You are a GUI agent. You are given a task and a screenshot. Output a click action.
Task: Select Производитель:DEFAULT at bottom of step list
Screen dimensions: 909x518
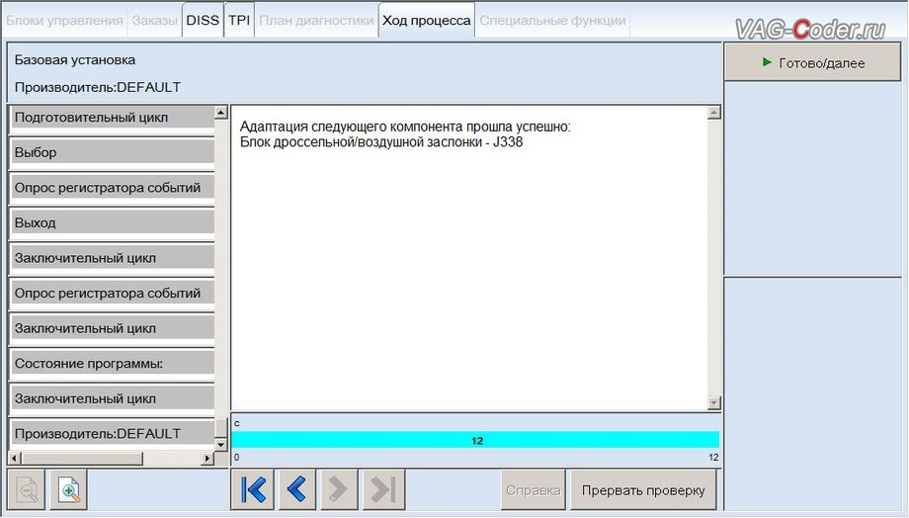pos(112,433)
